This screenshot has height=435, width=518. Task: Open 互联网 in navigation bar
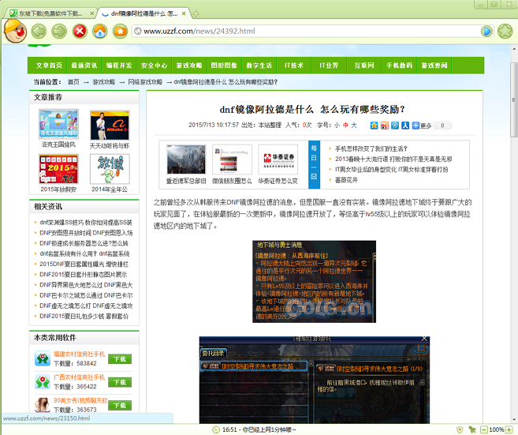(364, 66)
